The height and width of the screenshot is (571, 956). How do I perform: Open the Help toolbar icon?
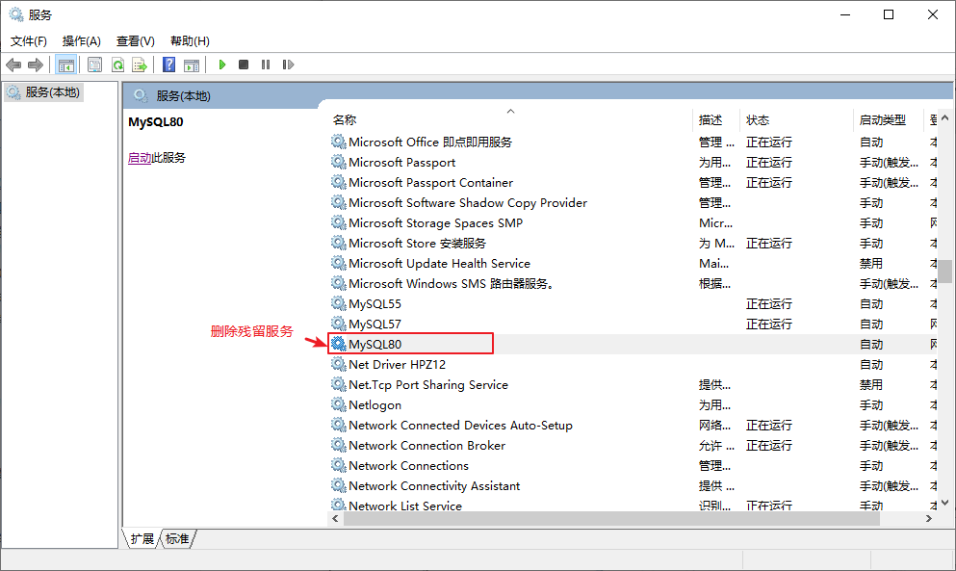[168, 65]
